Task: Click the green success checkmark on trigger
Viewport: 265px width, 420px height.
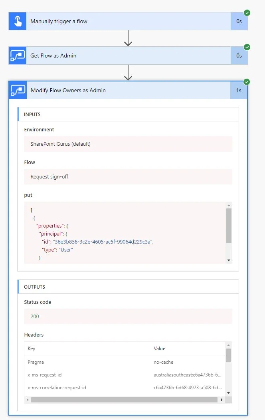Action: pyautogui.click(x=247, y=13)
